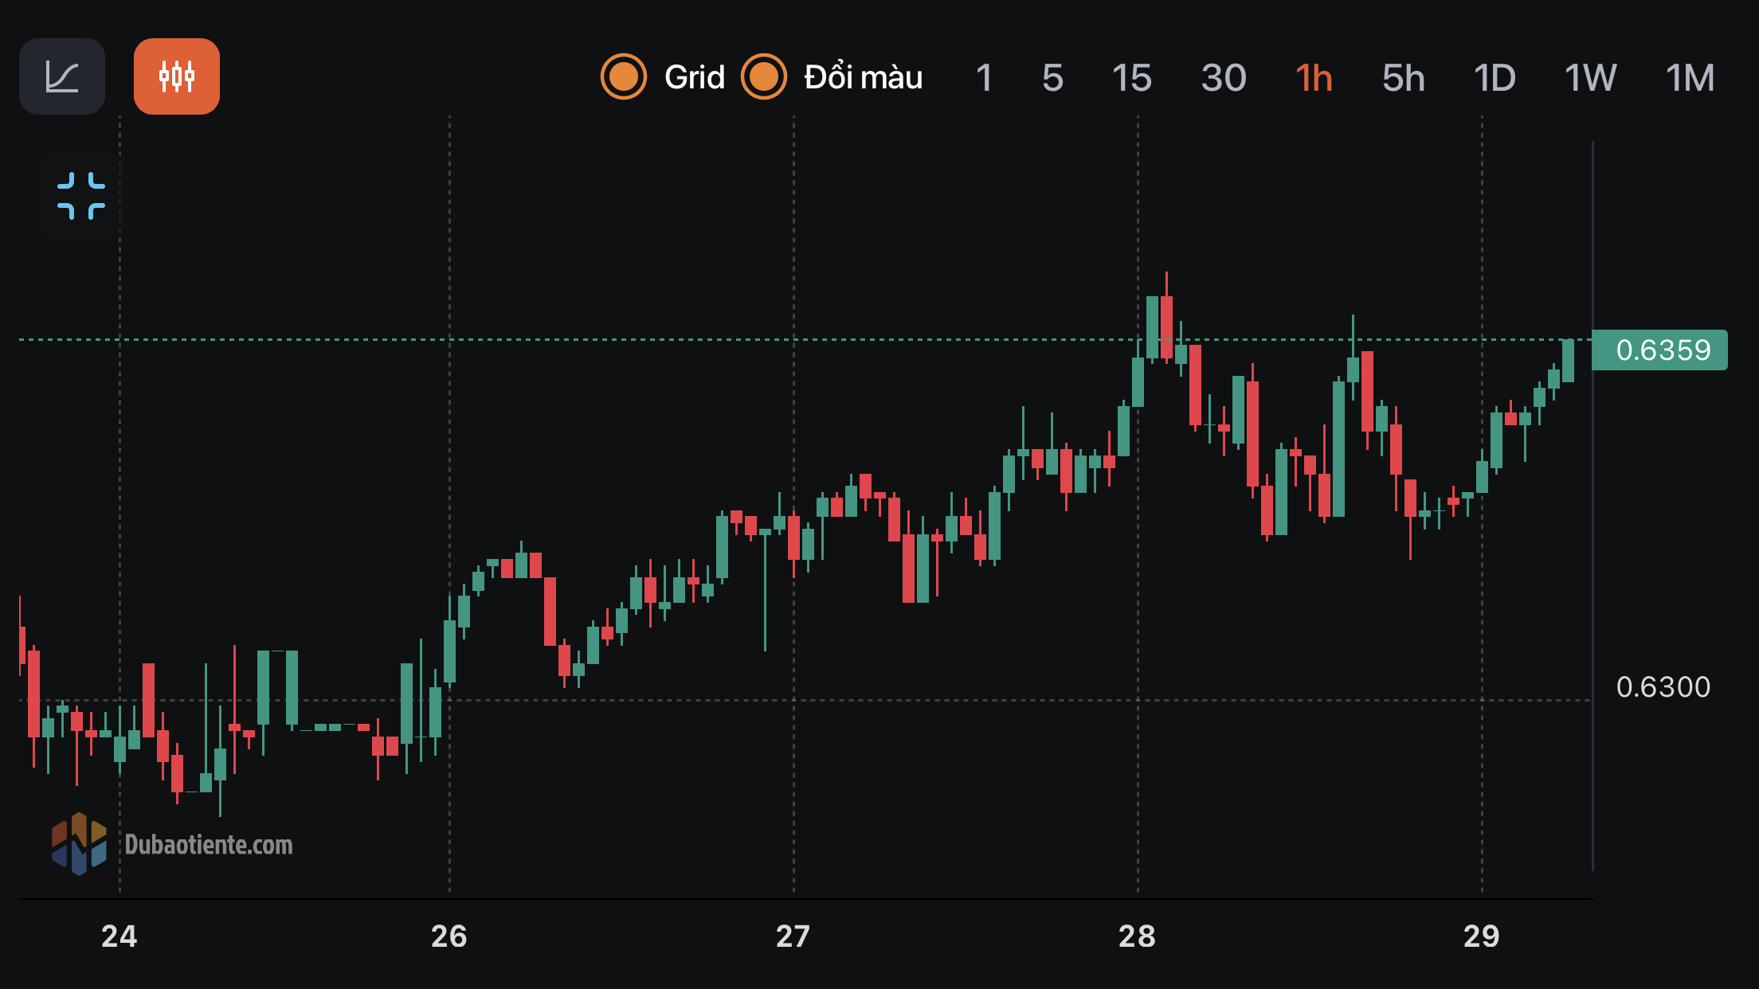Click the 0.6300 price axis label
This screenshot has height=989, width=1759.
pyautogui.click(x=1663, y=687)
